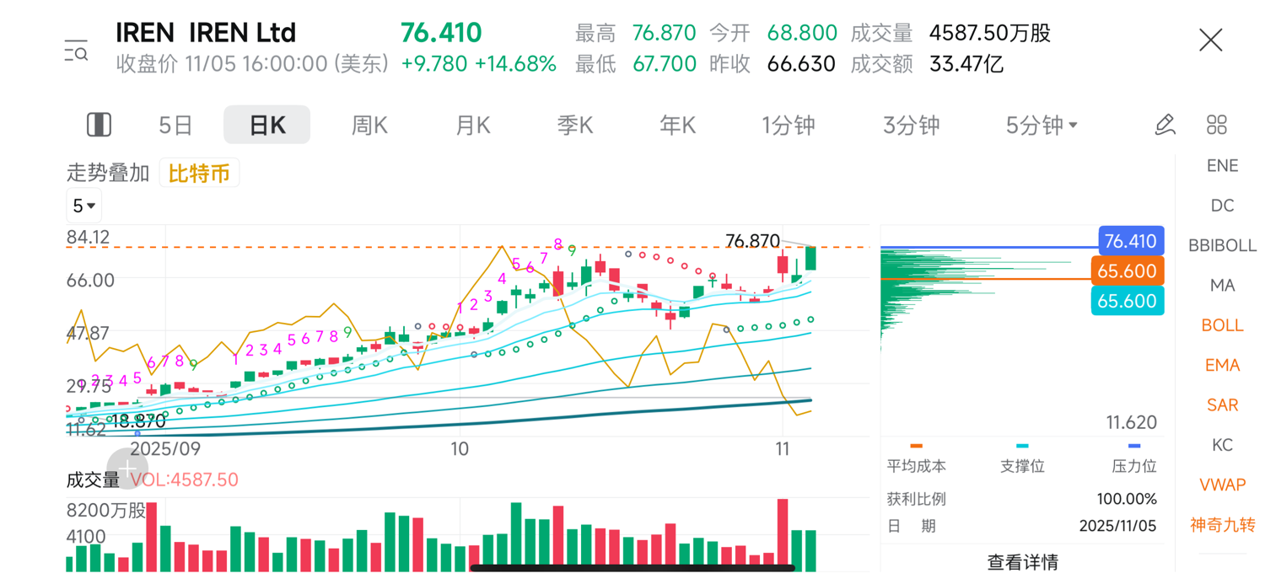Disable the BOLL indicator
1265x584 pixels.
[x=1222, y=325]
